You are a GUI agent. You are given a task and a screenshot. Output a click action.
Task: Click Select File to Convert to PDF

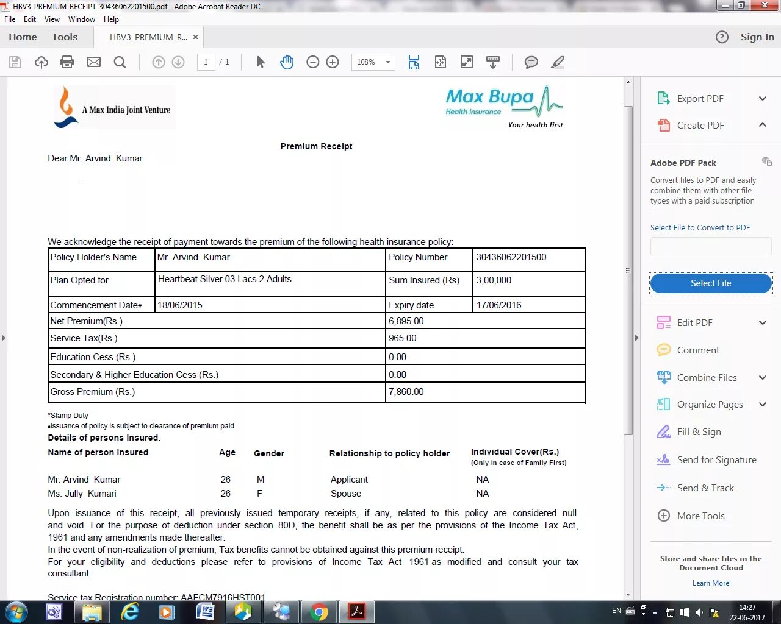[700, 227]
